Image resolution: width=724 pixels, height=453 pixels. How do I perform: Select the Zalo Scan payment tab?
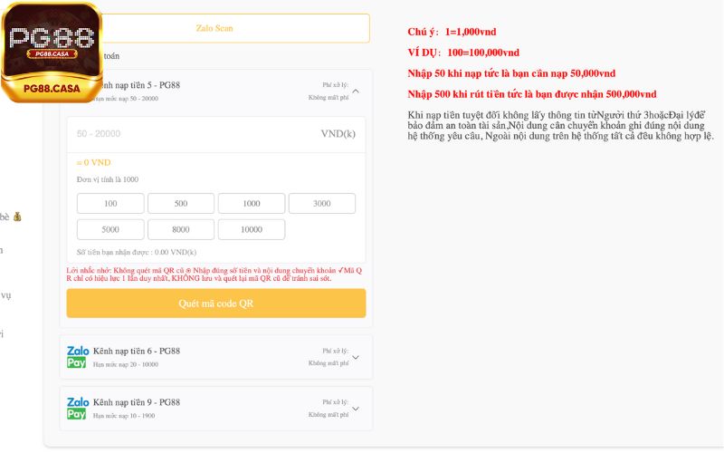point(214,28)
